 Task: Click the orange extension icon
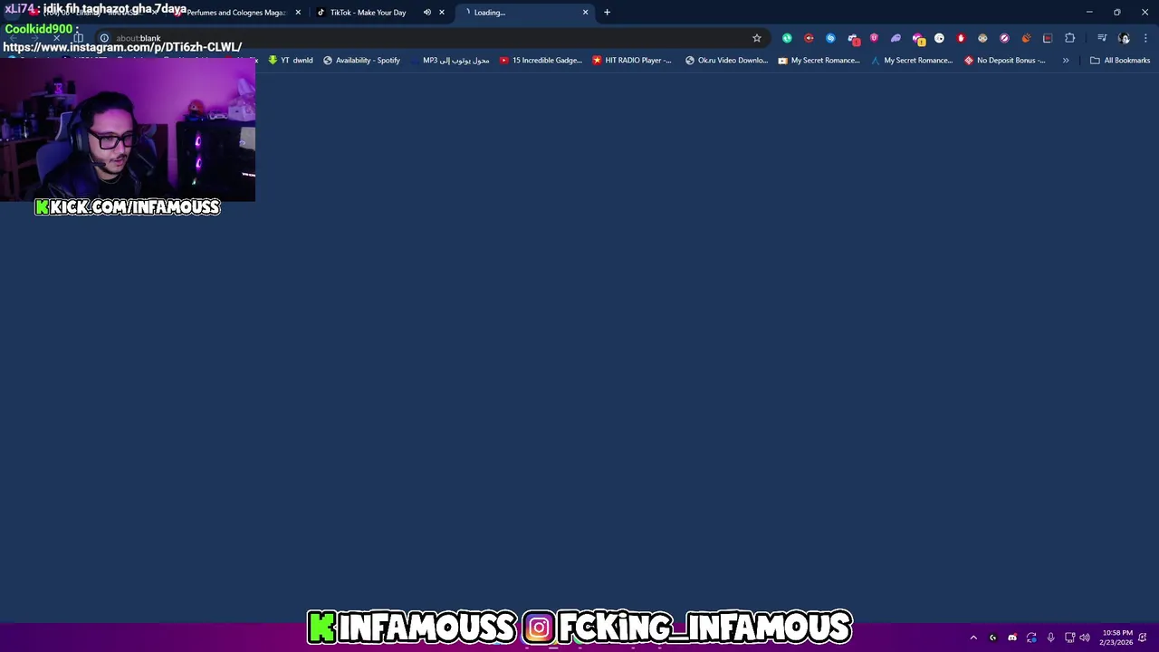1026,38
